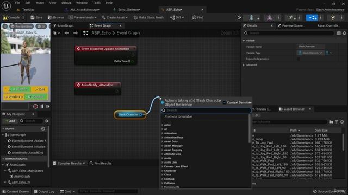
Task: Focus My Blueprint search field
Action: (31, 121)
